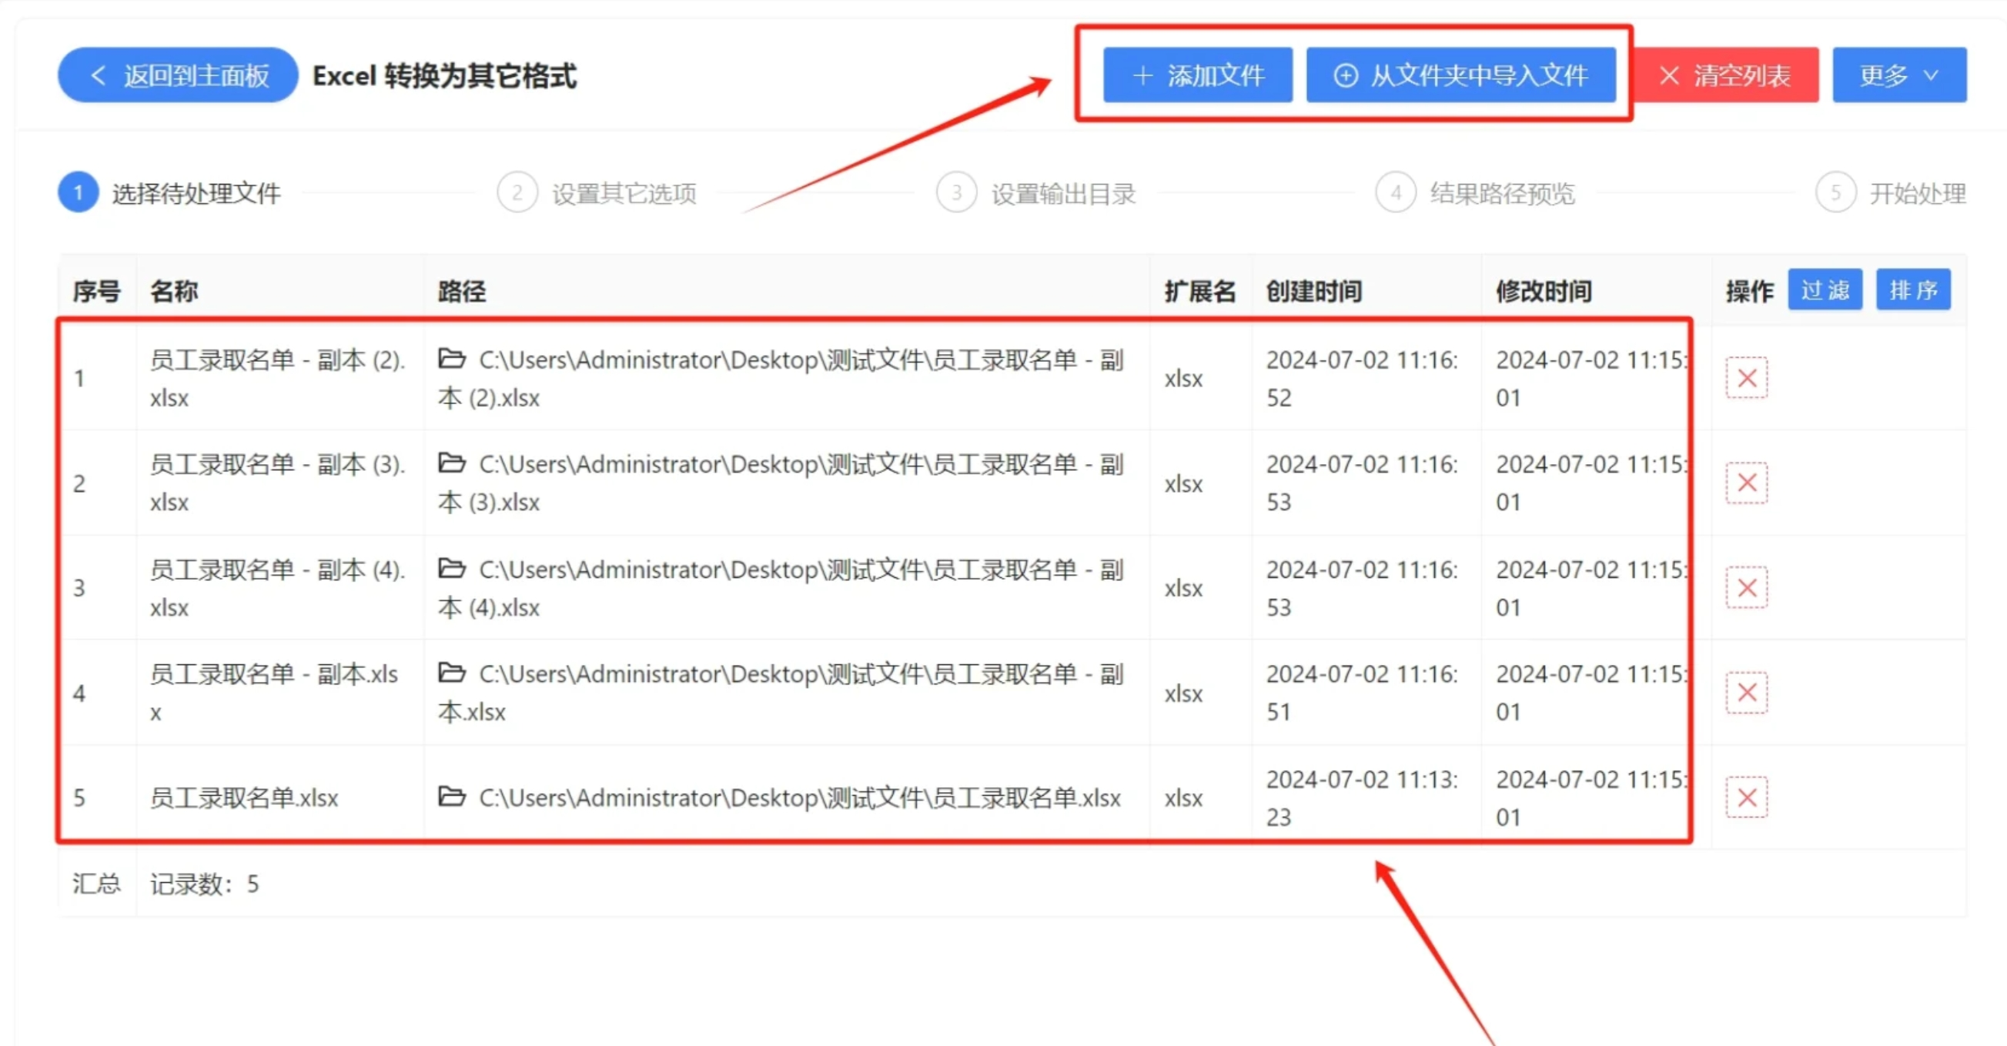Remove row 2 file with X icon
This screenshot has width=2007, height=1046.
(x=1746, y=483)
